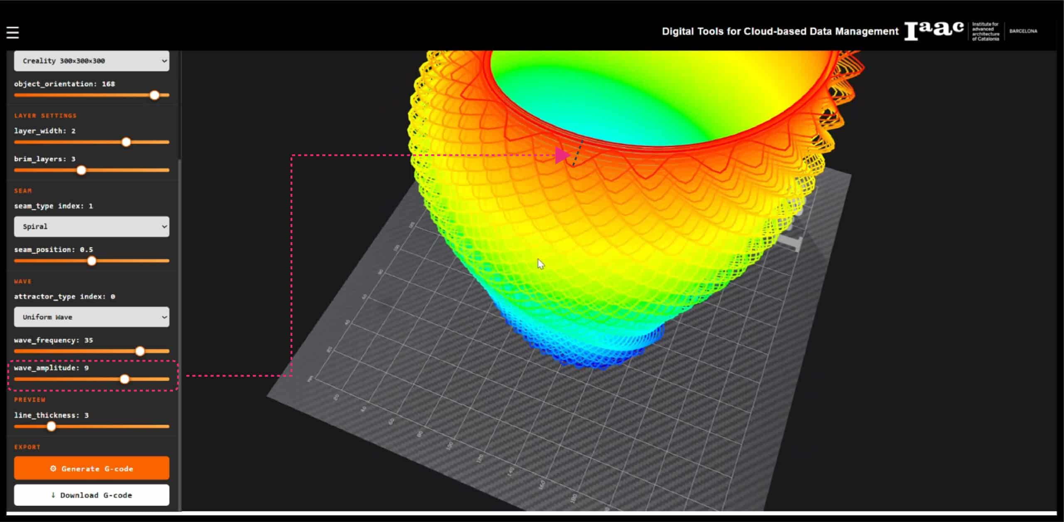
Task: Click the wave_amplitude slider handle
Action: 125,379
